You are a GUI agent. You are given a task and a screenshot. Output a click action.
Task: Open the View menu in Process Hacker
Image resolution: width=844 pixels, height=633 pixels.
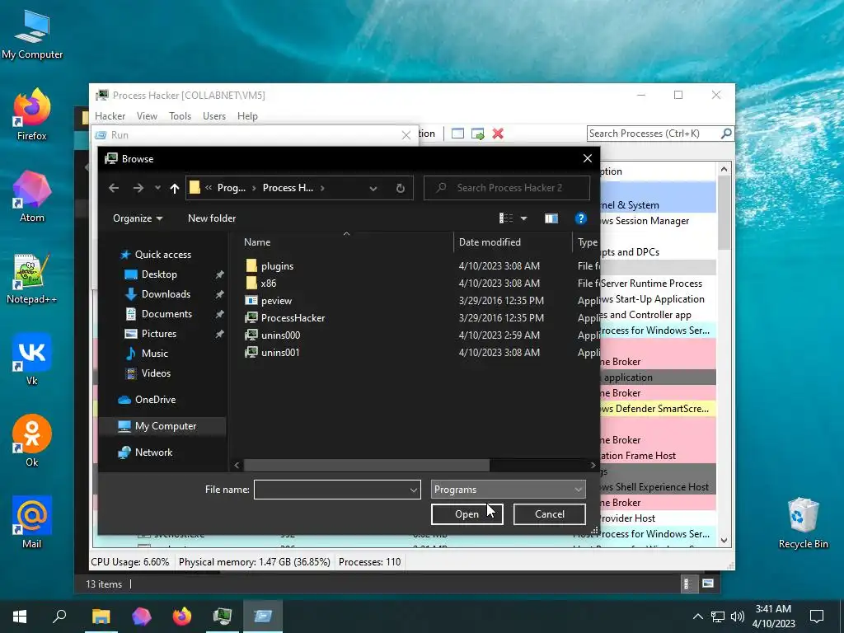pos(147,116)
